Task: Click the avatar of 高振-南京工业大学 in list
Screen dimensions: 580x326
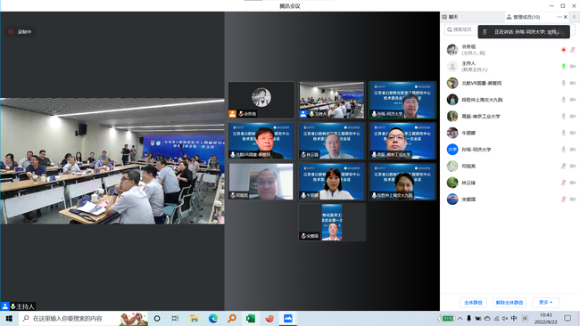Action: coord(452,117)
